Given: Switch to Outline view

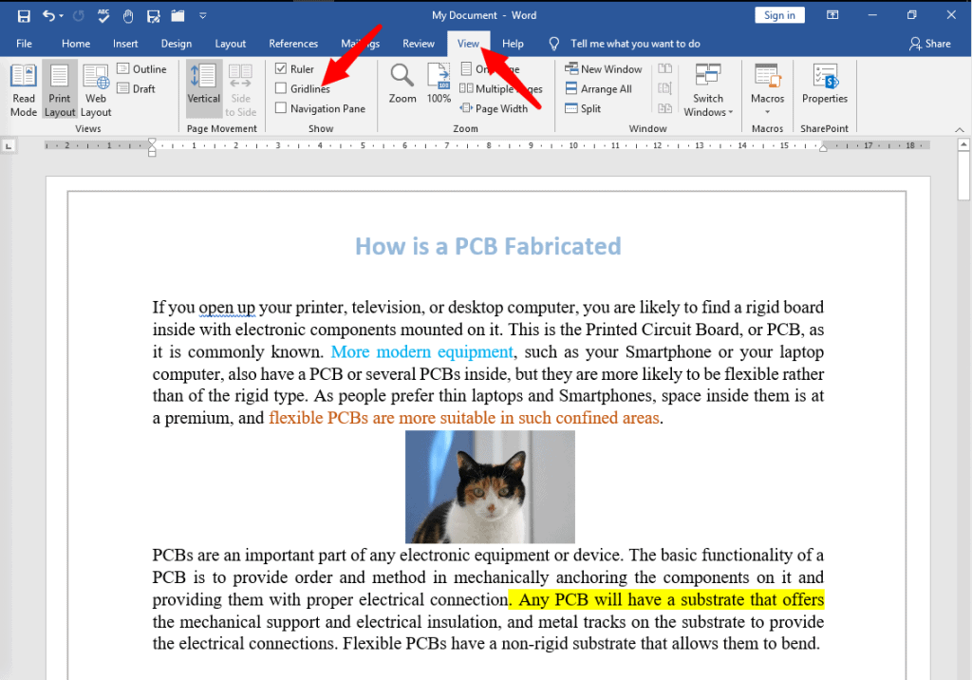Looking at the screenshot, I should coord(143,68).
